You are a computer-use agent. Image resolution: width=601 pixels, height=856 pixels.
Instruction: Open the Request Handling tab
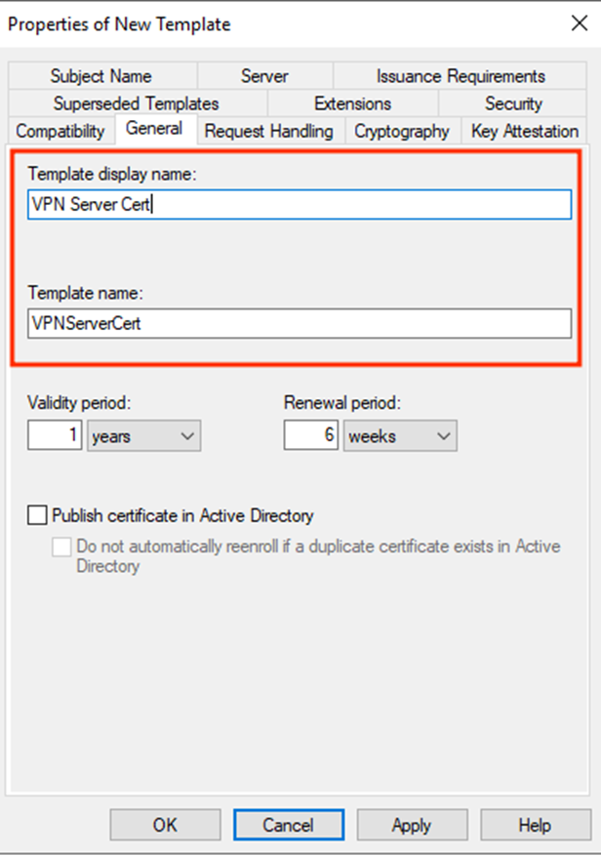click(x=269, y=131)
